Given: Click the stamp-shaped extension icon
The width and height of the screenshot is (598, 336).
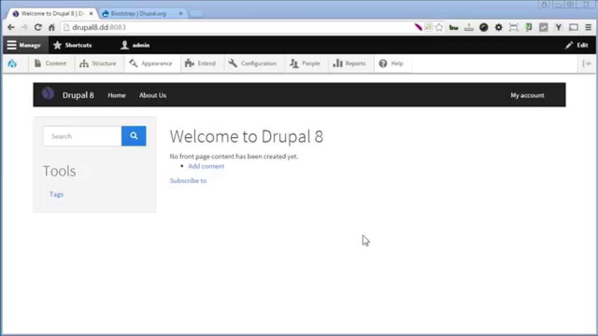Looking at the screenshot, I should coord(469,28).
